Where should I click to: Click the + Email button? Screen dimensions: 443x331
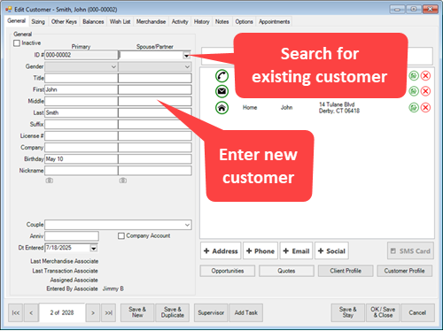pyautogui.click(x=296, y=251)
